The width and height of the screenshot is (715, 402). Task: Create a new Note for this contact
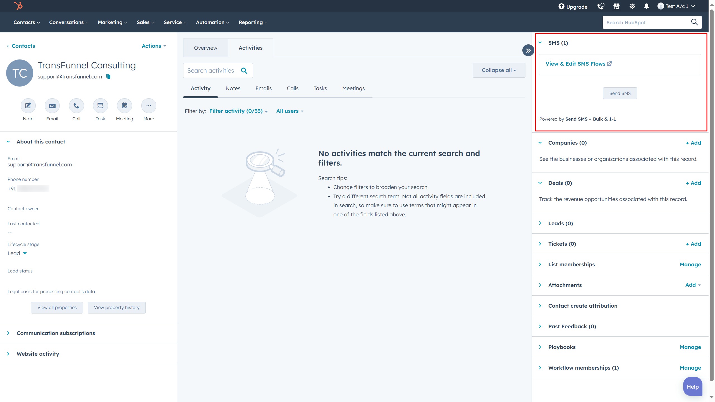[28, 106]
